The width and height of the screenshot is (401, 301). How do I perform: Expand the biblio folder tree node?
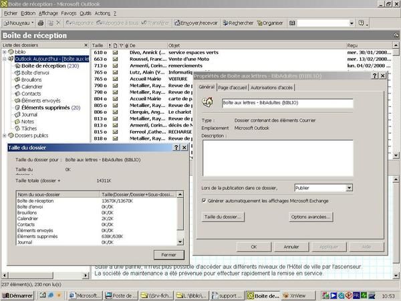(5, 52)
